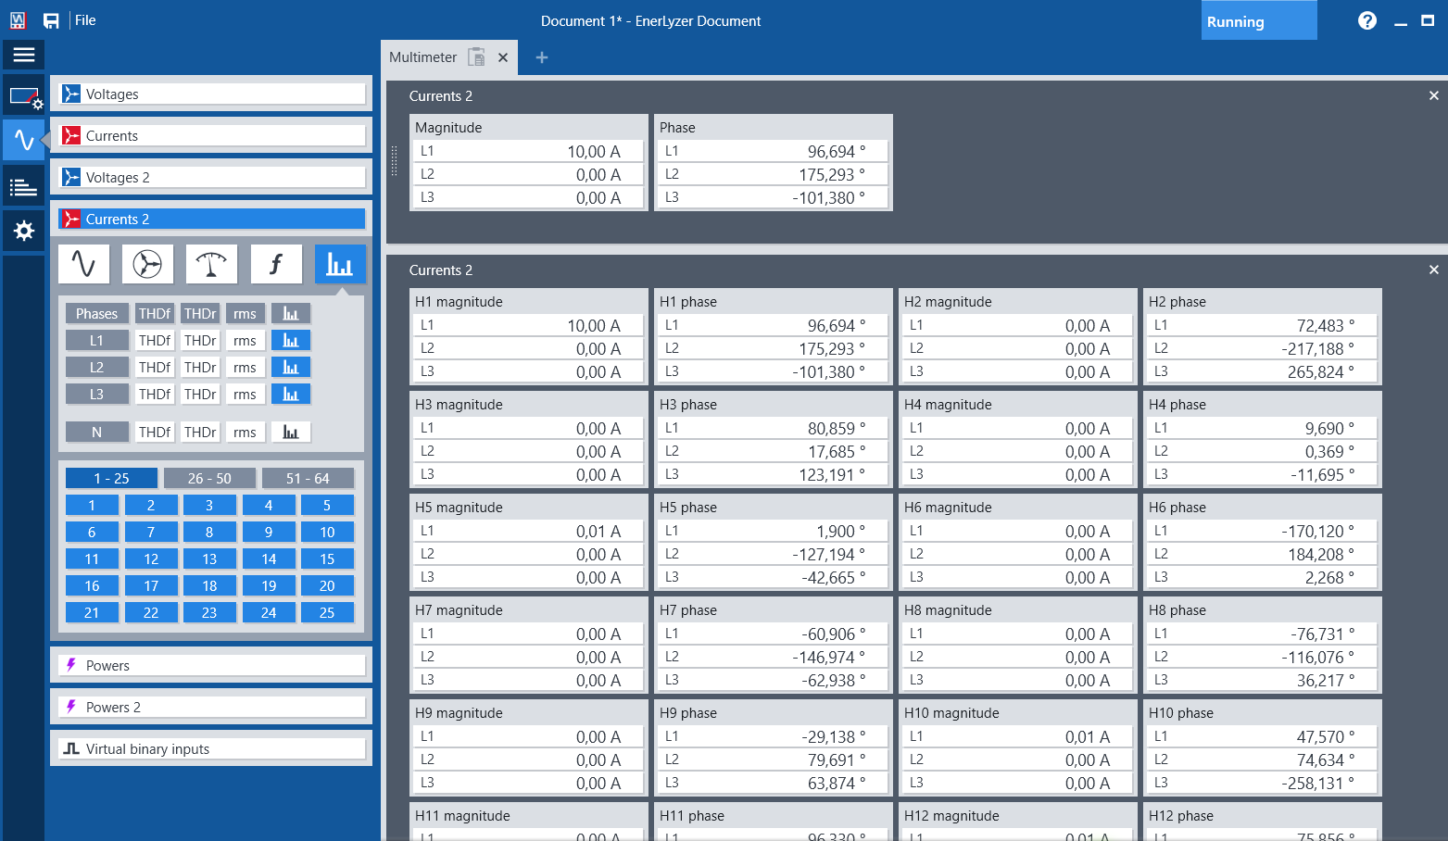Select the harmonics bar chart view icon

(340, 265)
